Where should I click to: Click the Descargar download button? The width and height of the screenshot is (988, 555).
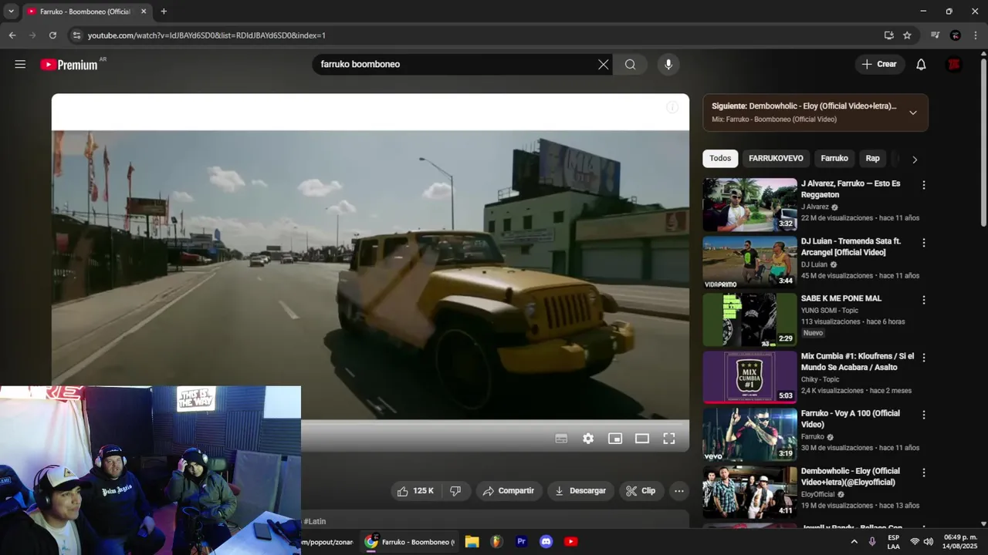tap(581, 491)
